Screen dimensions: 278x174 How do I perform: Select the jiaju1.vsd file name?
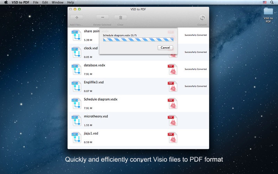91,133
